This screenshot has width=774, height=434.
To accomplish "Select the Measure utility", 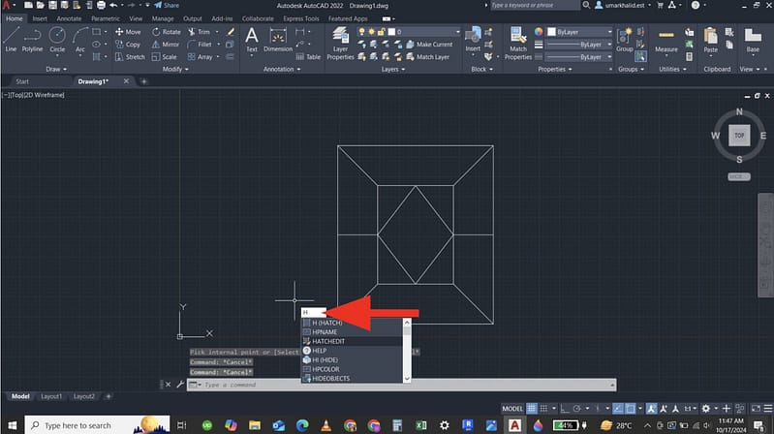I will (x=666, y=38).
